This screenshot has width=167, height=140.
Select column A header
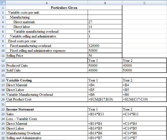(x=47, y=3)
